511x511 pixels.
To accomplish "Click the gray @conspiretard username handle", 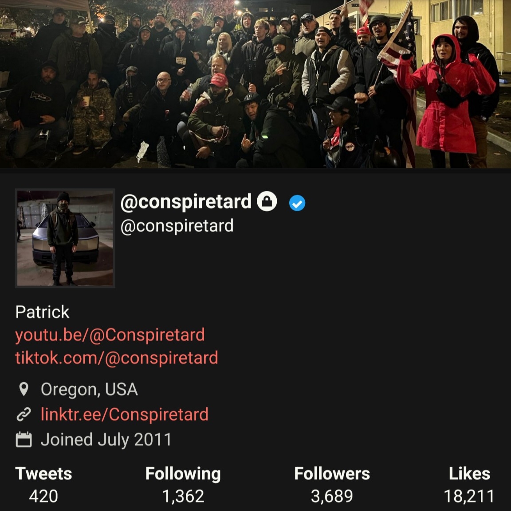I will 177,226.
